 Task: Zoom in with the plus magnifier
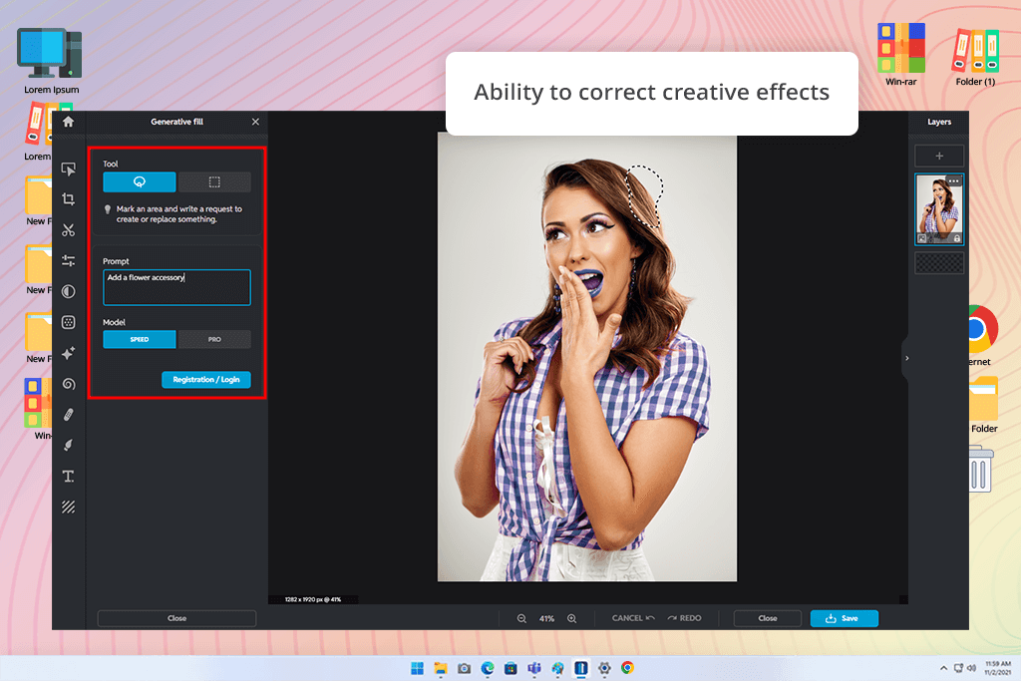(x=571, y=618)
